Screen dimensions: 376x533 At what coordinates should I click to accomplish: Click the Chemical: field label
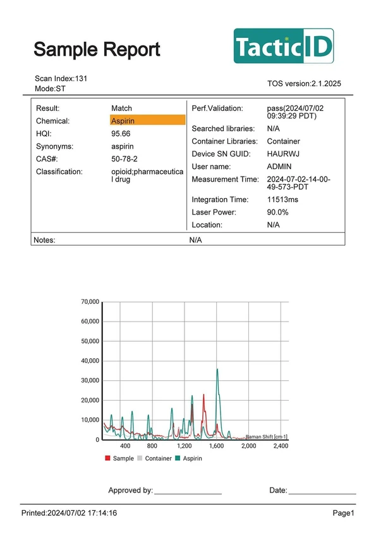click(53, 121)
